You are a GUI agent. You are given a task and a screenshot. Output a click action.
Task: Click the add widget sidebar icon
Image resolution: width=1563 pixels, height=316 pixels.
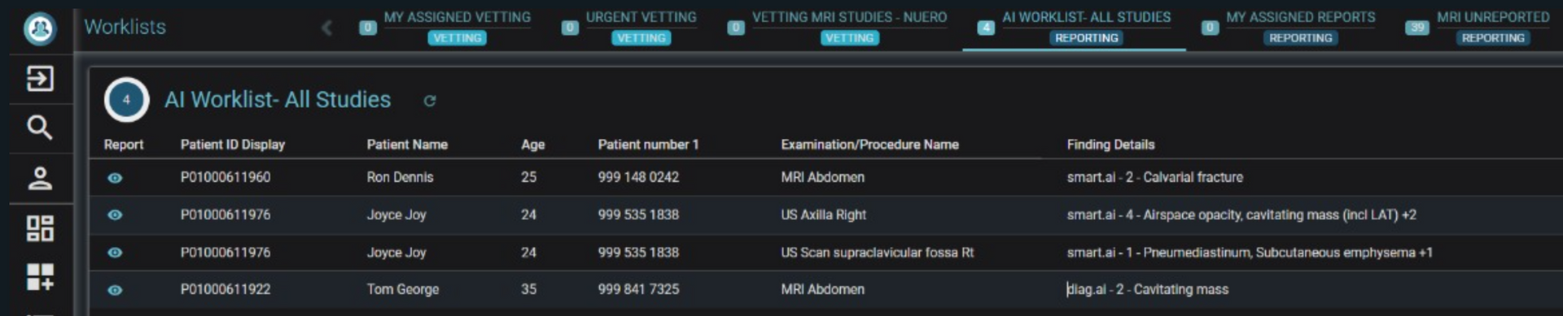[40, 277]
